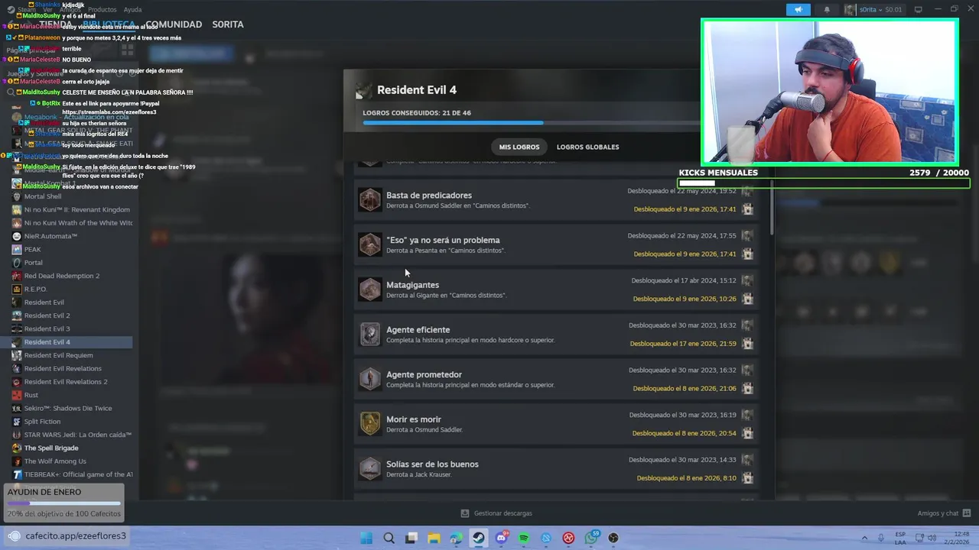979x550 pixels.
Task: Select Resident Evil 3 in the library
Action: pos(47,328)
